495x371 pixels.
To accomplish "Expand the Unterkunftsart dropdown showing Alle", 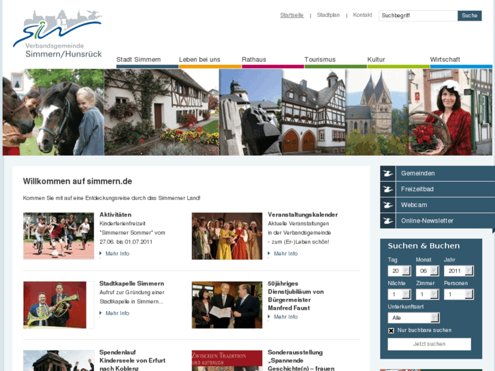I will (x=413, y=318).
